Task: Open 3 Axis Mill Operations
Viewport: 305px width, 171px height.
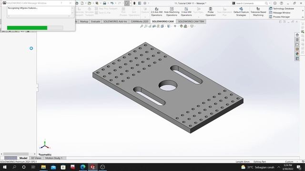Action: 186,12
